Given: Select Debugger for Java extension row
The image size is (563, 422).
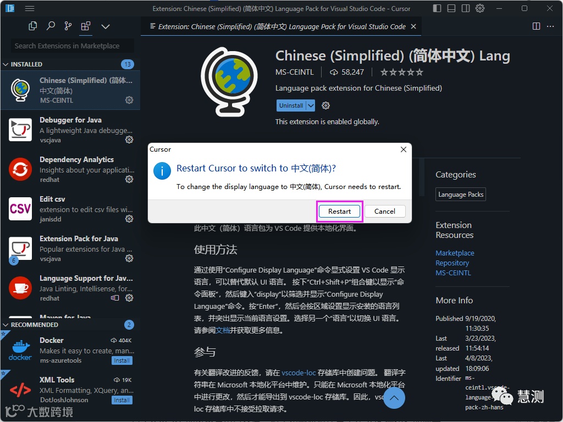Looking at the screenshot, I should click(70, 130).
